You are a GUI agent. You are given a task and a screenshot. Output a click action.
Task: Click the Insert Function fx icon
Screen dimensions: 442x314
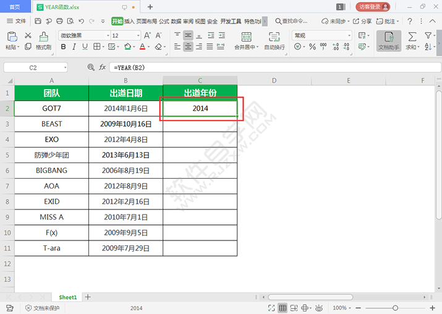[x=102, y=67]
